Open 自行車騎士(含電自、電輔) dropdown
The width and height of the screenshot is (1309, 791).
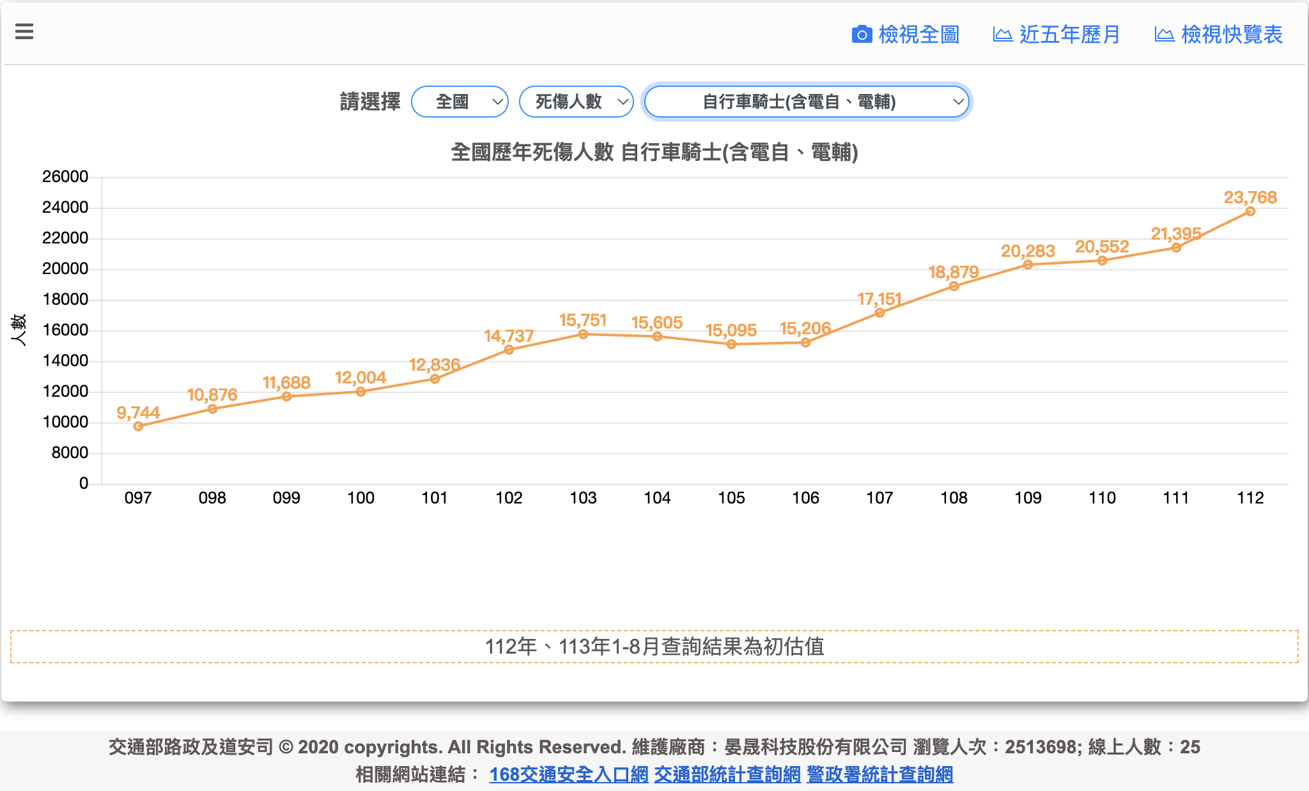807,102
